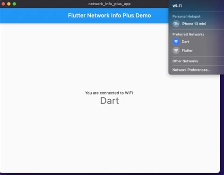Screen dimensions: 224x175
Task: Click the network_info_plus_app window title
Action: click(110, 4)
